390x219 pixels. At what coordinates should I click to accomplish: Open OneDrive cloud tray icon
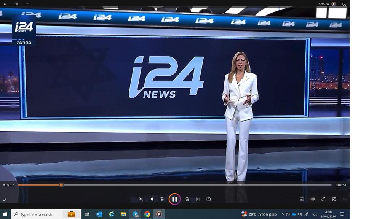(x=294, y=214)
